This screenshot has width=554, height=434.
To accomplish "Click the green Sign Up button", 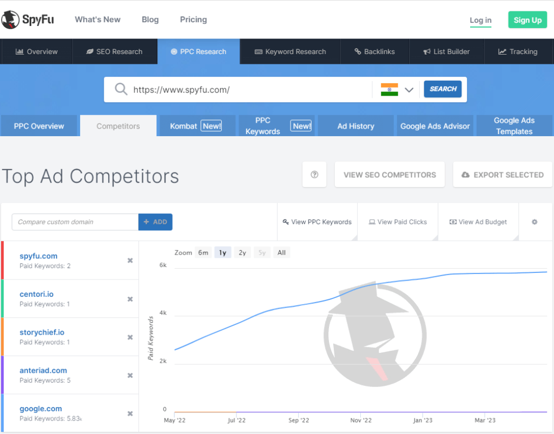I will pyautogui.click(x=527, y=20).
